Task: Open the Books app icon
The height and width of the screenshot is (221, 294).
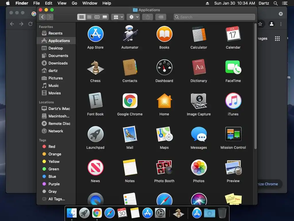Action: point(164,34)
